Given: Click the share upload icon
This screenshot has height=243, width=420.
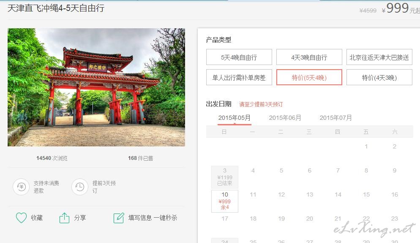Looking at the screenshot, I should [x=64, y=218].
